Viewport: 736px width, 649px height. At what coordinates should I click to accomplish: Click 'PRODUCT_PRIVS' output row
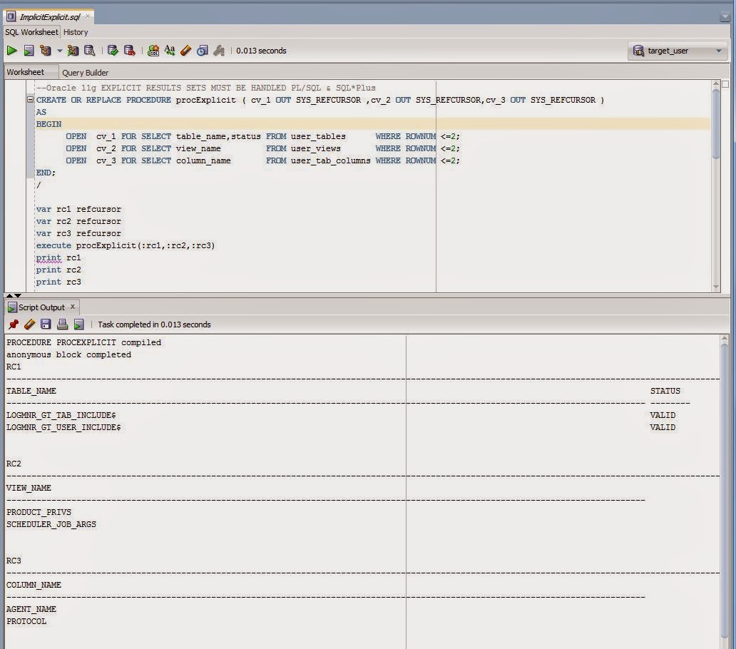[x=39, y=512]
